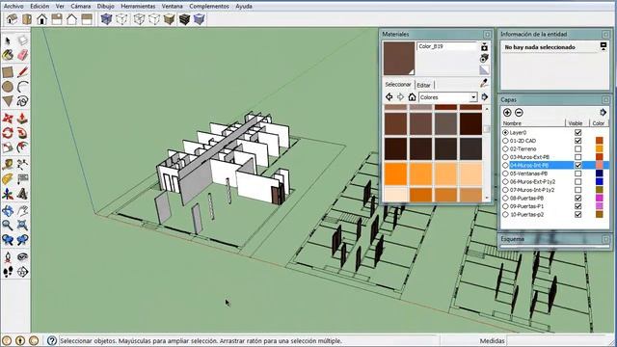Screen dimensions: 617x347
Task: Activate the Move tool
Action: tap(8, 118)
